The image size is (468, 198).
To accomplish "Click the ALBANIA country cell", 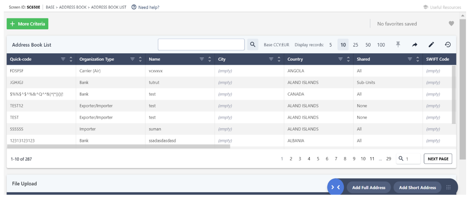I will [318, 141].
